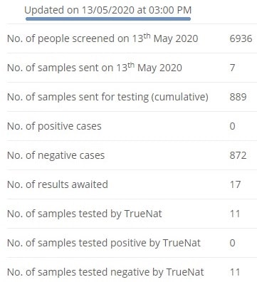Select the 'No. of results awaited' label
The height and width of the screenshot is (282, 257).
(58, 184)
